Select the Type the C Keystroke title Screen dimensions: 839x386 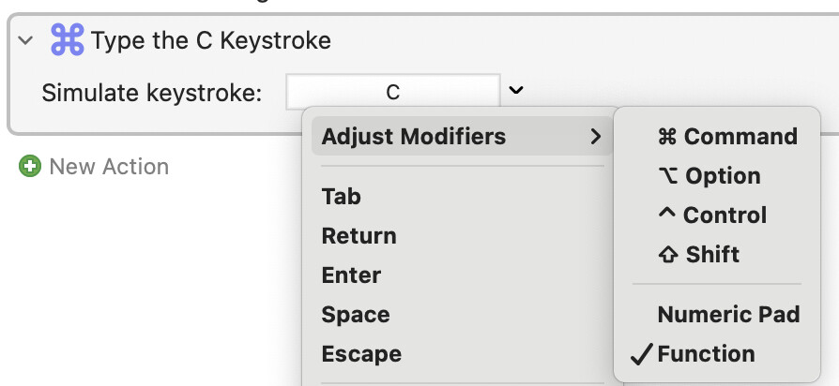211,41
